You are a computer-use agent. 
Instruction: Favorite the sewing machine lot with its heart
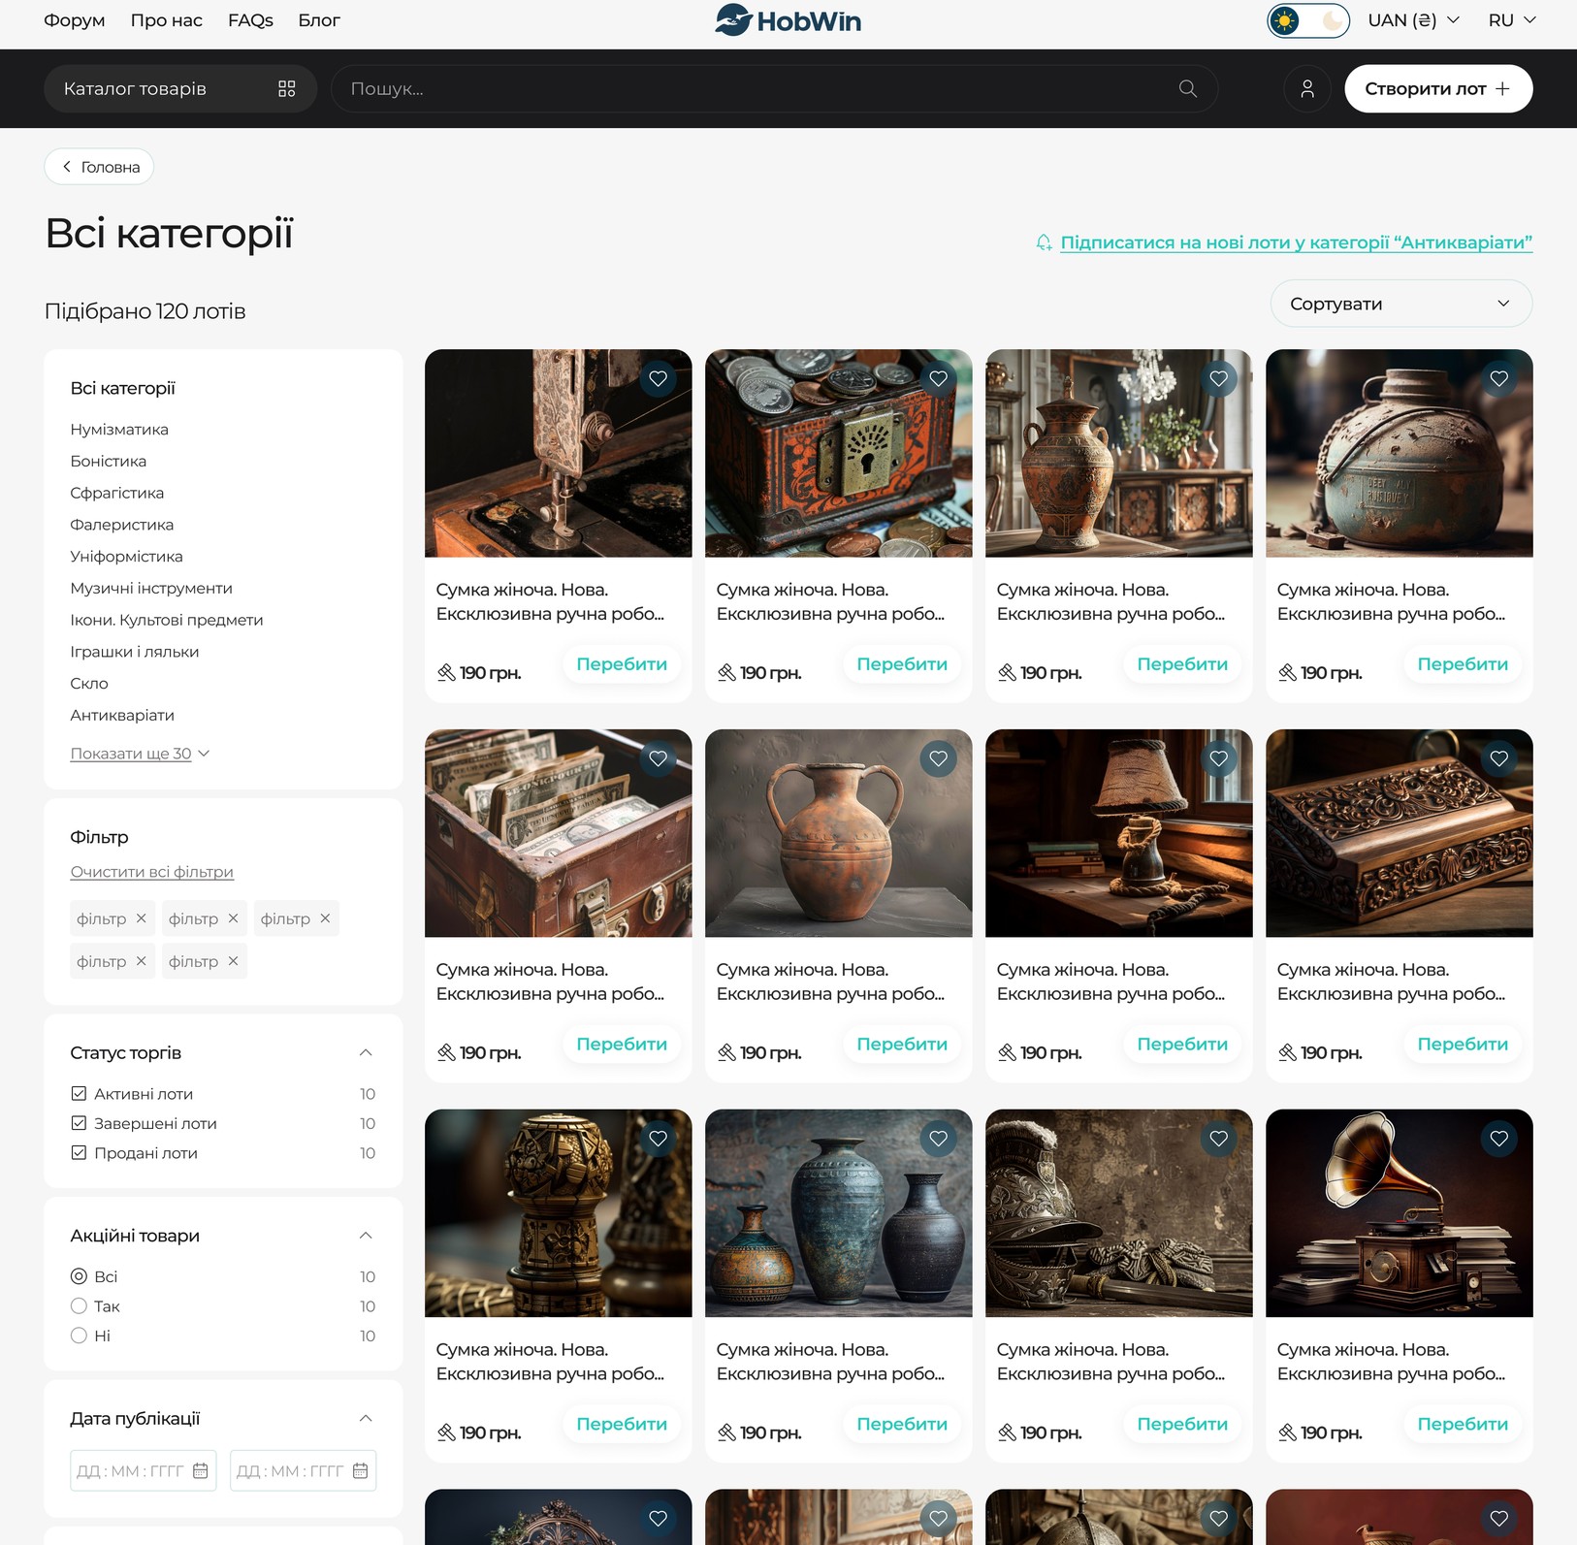click(659, 379)
